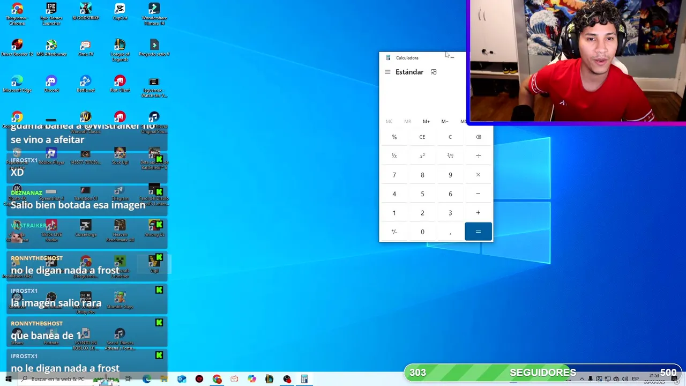Click the multiply operator in Calculator
Image resolution: width=686 pixels, height=386 pixels.
click(x=478, y=175)
